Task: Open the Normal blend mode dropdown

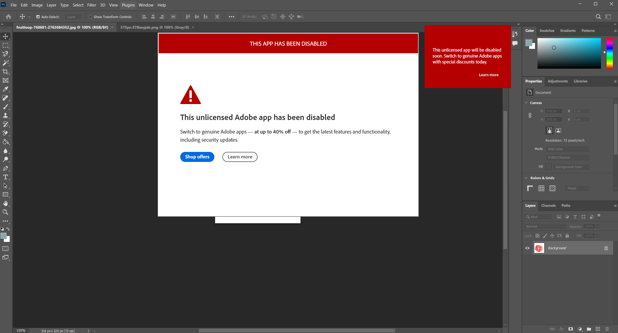Action: [x=545, y=227]
